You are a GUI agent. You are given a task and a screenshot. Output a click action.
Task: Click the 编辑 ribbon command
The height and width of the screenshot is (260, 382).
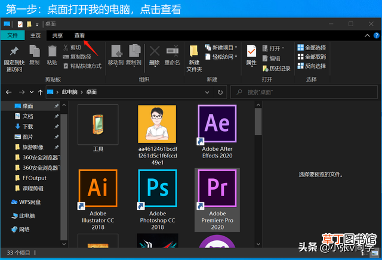coord(272,58)
